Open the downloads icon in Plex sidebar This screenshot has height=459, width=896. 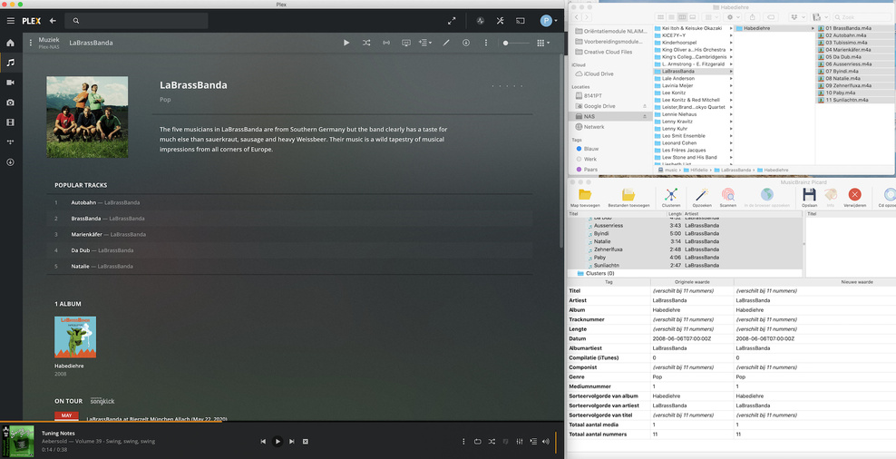click(10, 162)
